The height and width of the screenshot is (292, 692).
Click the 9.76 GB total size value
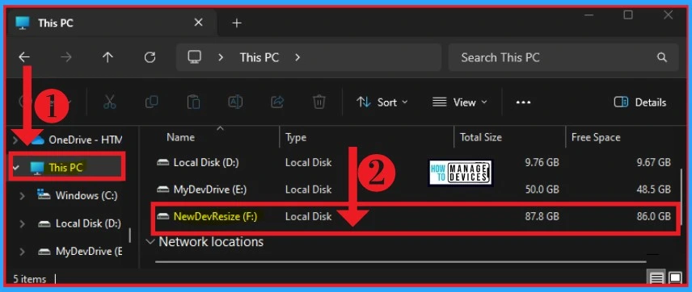click(542, 162)
